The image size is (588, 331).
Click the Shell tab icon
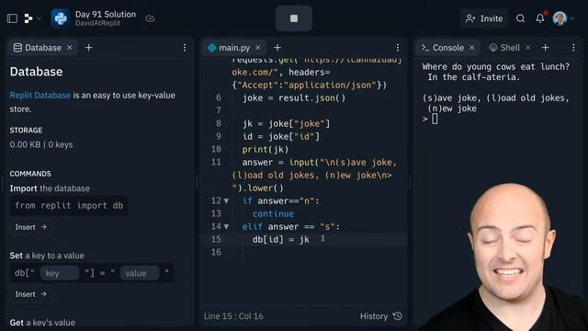point(493,48)
